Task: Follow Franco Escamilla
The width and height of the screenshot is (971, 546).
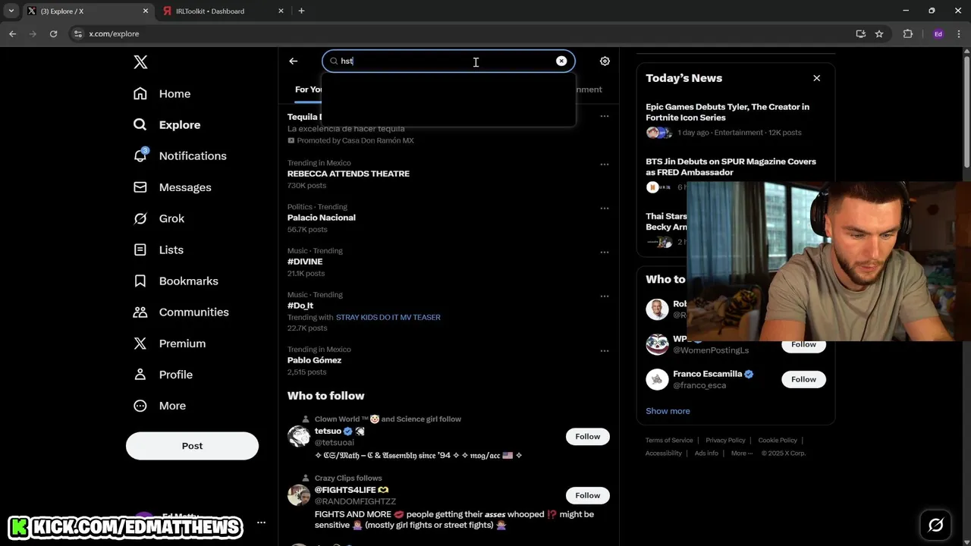Action: click(803, 379)
